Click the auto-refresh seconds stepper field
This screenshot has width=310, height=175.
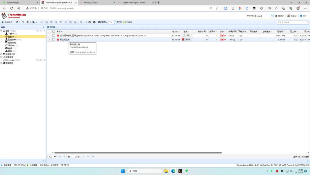tap(112, 22)
